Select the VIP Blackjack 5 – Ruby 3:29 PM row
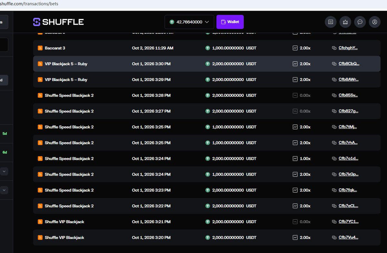 (207, 79)
